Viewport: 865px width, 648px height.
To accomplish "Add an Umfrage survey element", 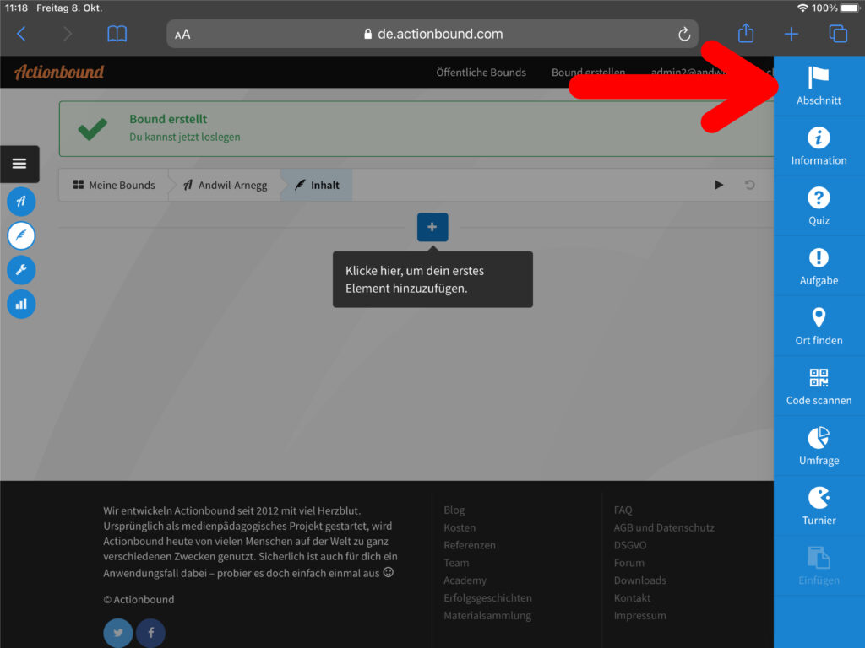I will pos(819,446).
